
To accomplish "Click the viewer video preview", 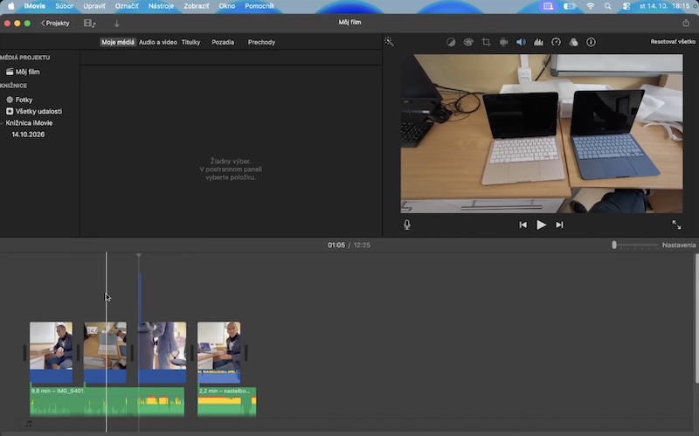I will (542, 134).
